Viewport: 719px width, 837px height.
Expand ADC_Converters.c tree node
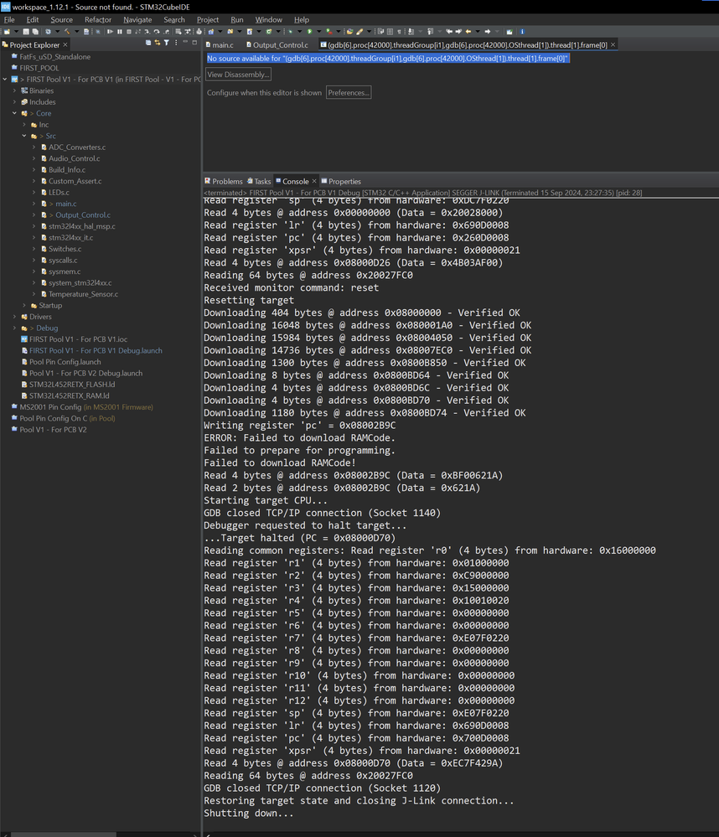34,147
